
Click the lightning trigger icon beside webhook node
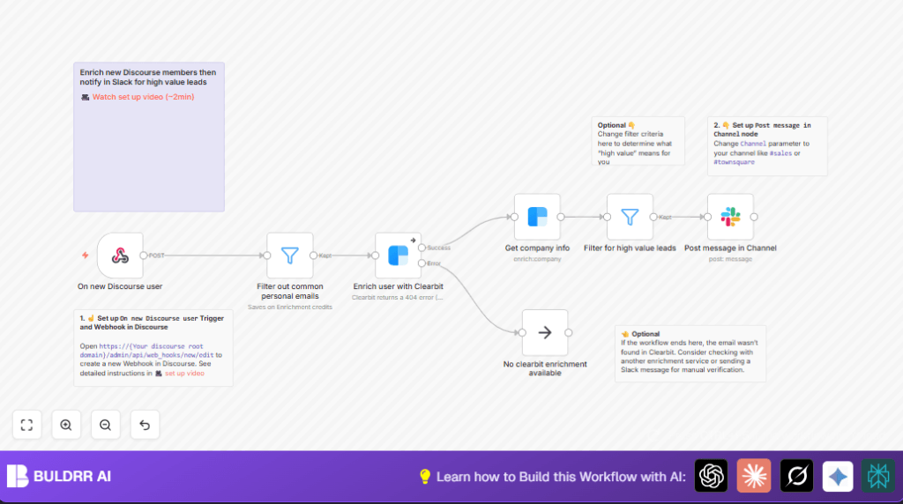tap(86, 256)
